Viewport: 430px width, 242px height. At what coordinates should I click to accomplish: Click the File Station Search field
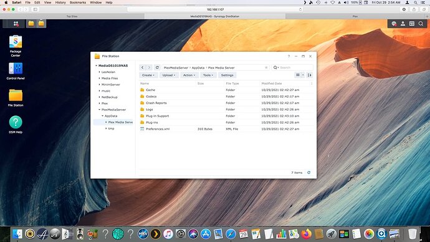292,67
